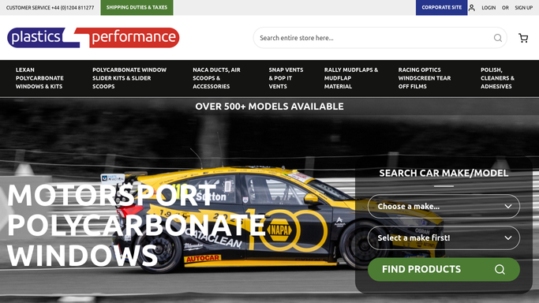The width and height of the screenshot is (539, 303).
Task: Open Snap Vents & Pop It Vents menu
Action: point(286,78)
